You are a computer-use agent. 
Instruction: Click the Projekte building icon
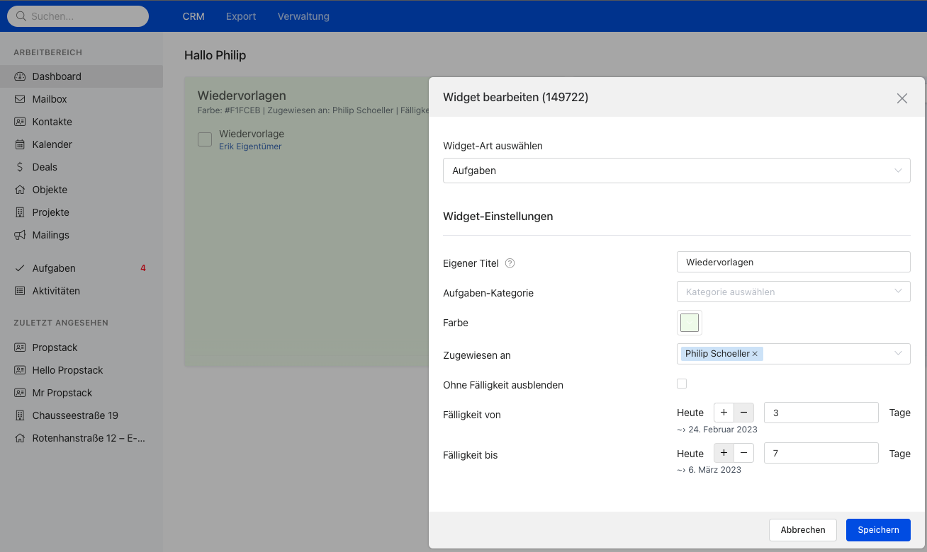point(20,212)
